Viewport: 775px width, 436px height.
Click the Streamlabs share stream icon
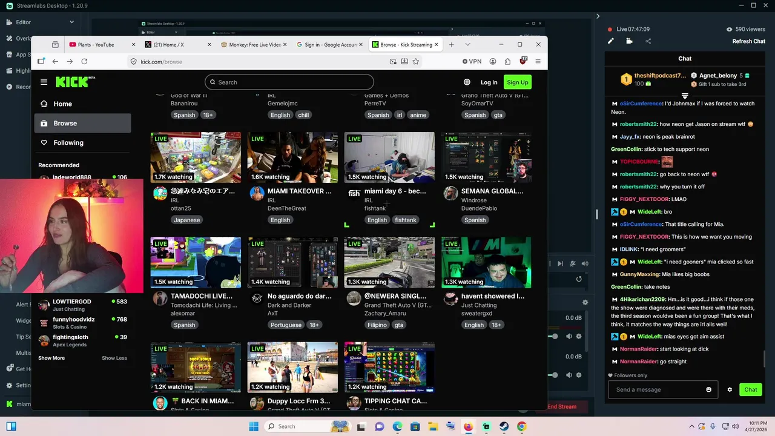tap(648, 41)
